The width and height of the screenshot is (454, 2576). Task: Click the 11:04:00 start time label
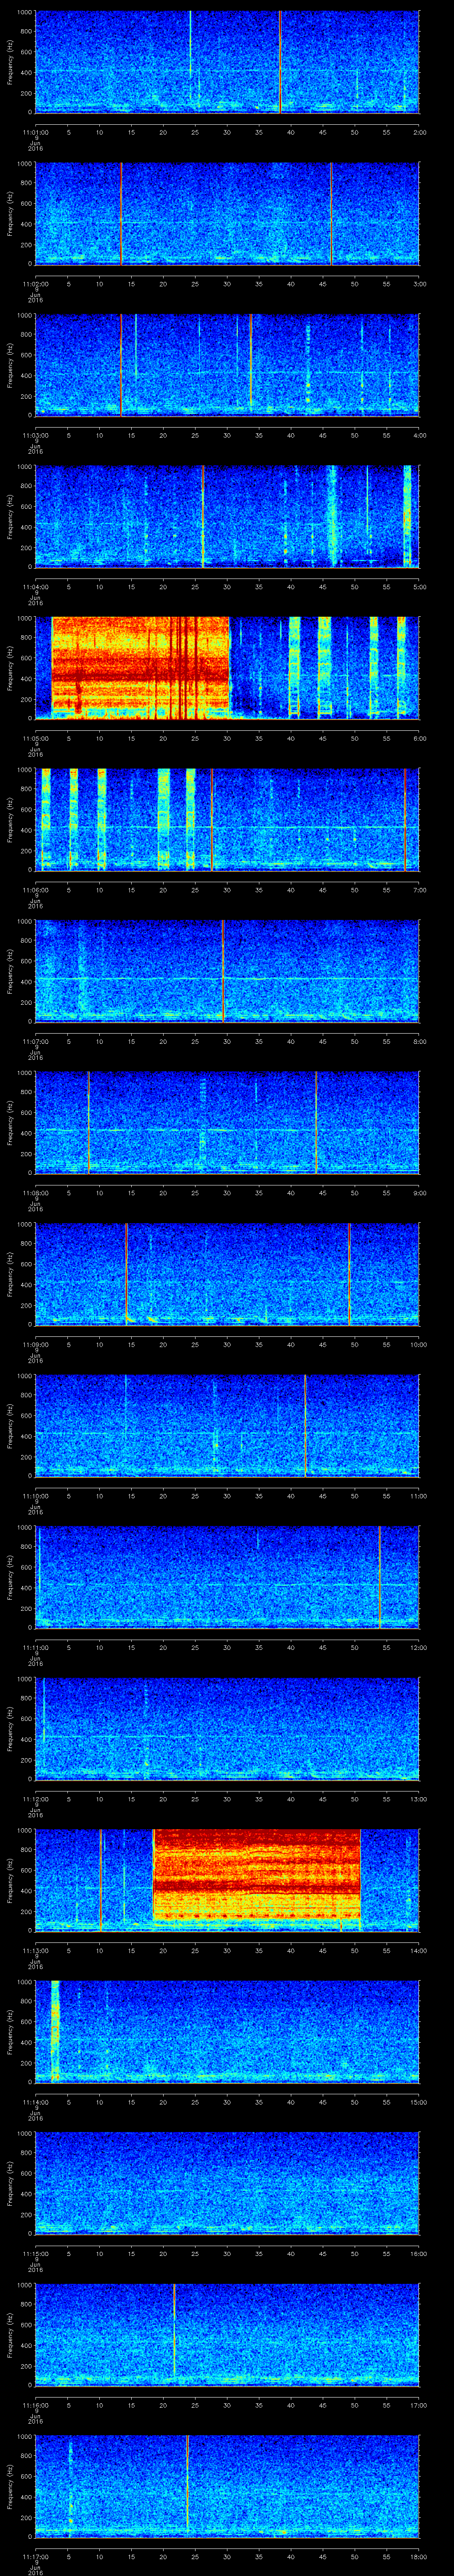[36, 587]
